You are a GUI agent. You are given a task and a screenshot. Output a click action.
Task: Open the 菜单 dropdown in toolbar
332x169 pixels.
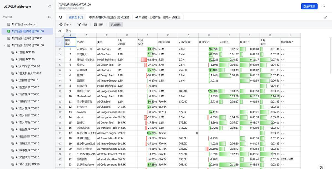pos(65,24)
